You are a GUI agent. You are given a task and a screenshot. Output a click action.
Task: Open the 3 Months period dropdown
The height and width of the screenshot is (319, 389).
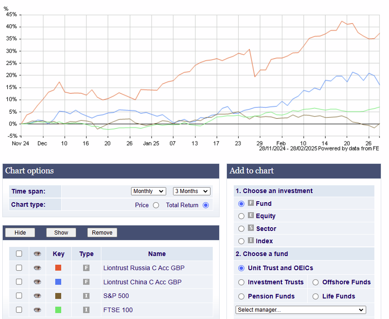[x=191, y=191]
